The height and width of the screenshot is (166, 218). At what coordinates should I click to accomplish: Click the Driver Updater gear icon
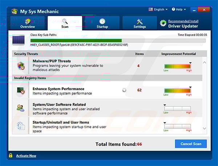coord(163,23)
